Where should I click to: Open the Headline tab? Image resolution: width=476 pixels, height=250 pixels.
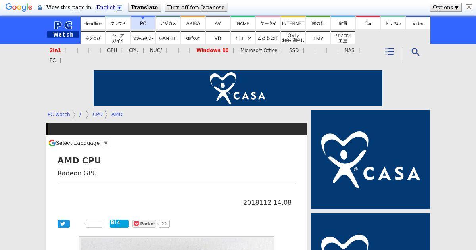[93, 23]
